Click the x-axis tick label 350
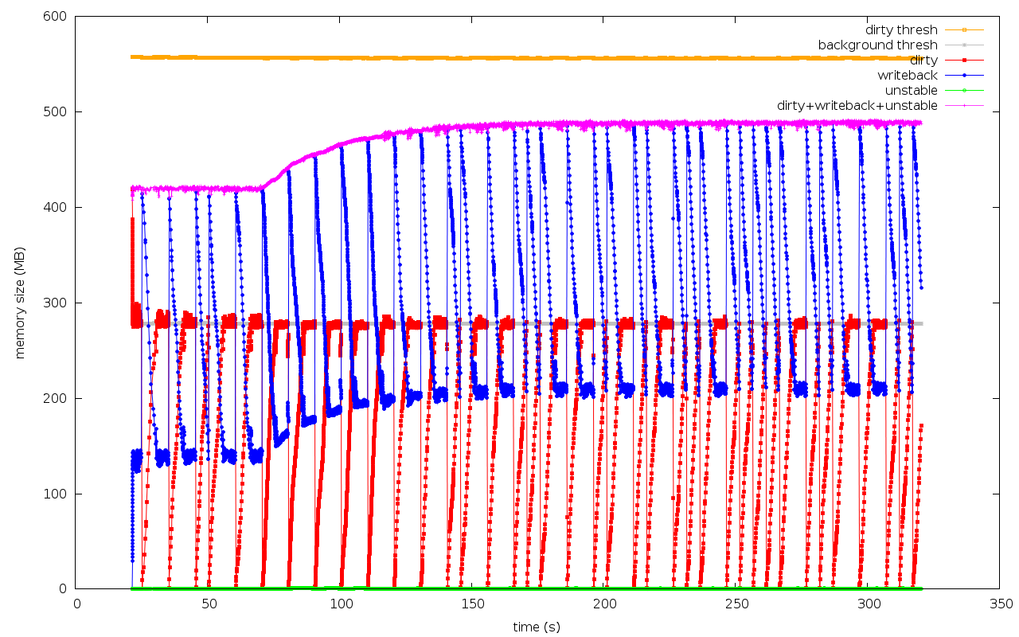Screen dimensions: 1019x637 (x=1001, y=604)
